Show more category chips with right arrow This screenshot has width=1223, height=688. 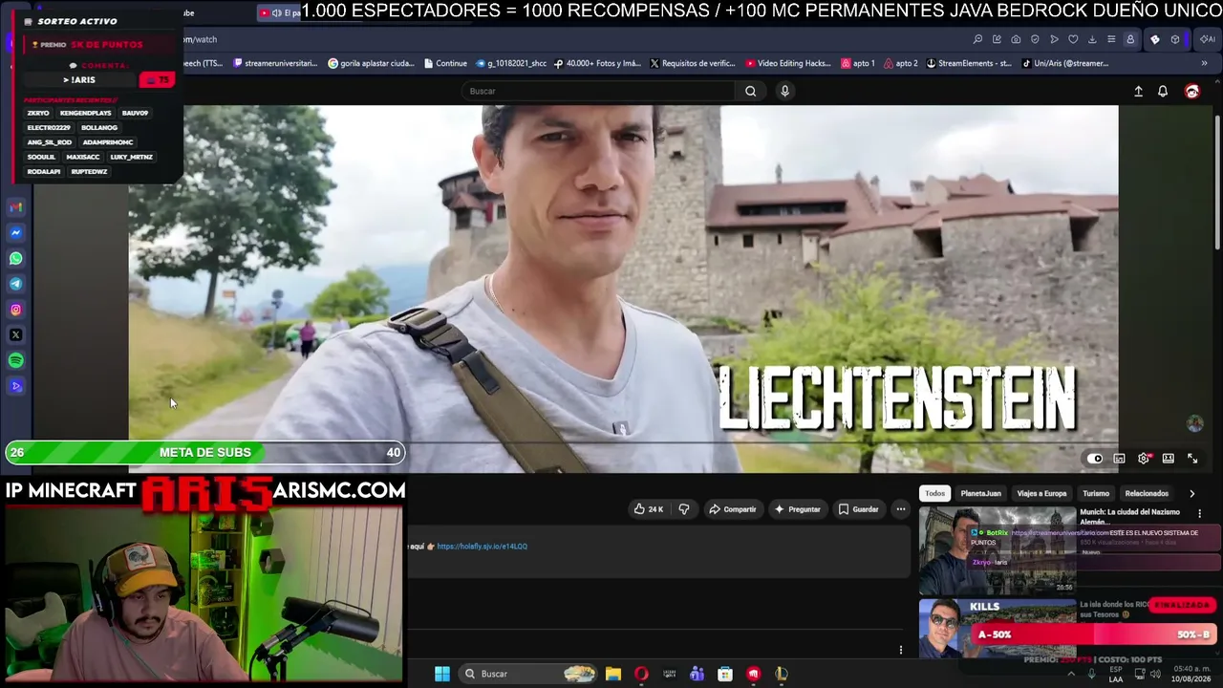pos(1191,494)
